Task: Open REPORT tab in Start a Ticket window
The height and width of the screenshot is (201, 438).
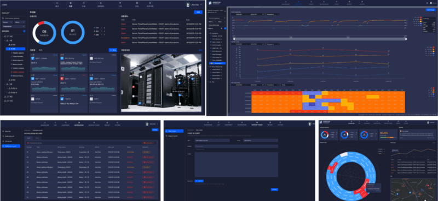Action: pos(270,123)
